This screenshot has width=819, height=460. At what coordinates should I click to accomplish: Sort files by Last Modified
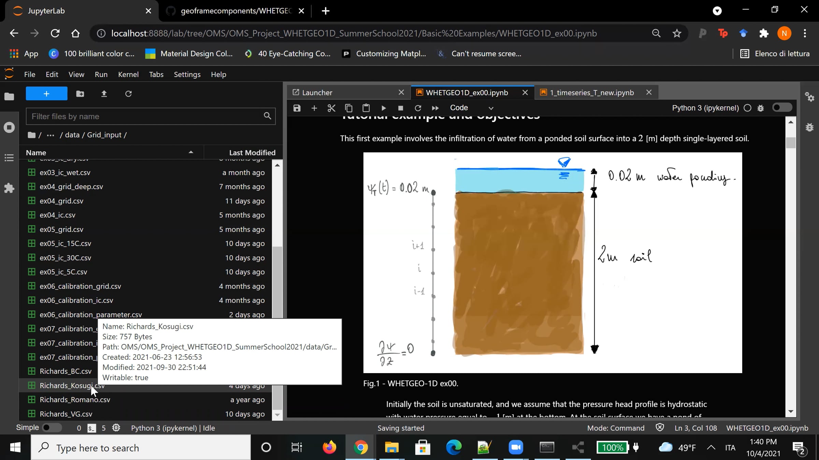coord(243,153)
